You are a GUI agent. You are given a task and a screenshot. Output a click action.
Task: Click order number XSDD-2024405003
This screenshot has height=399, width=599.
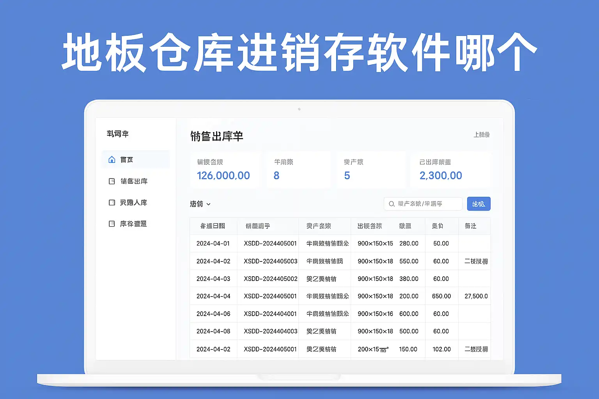tap(270, 261)
